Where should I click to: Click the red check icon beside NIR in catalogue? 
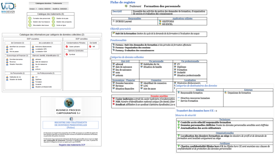[x=90, y=47]
